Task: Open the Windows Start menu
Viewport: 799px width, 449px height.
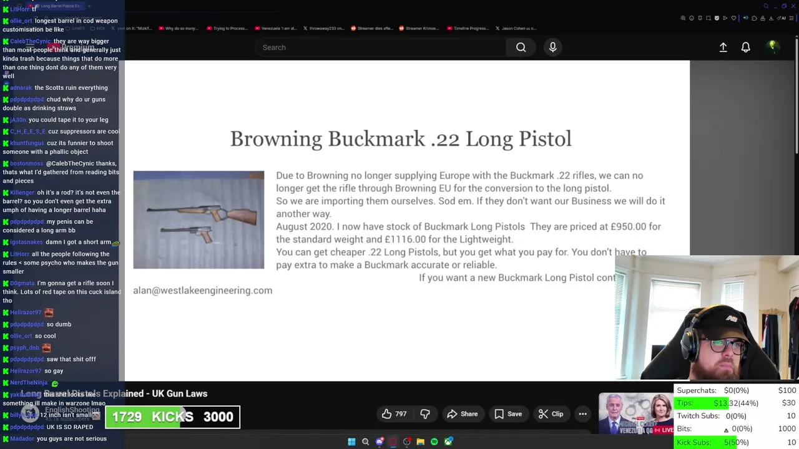Action: point(351,442)
